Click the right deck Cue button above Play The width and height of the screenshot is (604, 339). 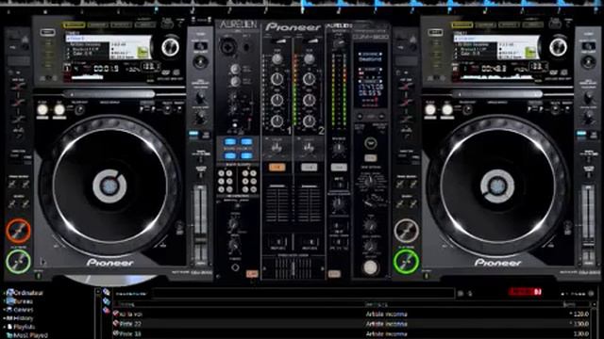point(406,230)
